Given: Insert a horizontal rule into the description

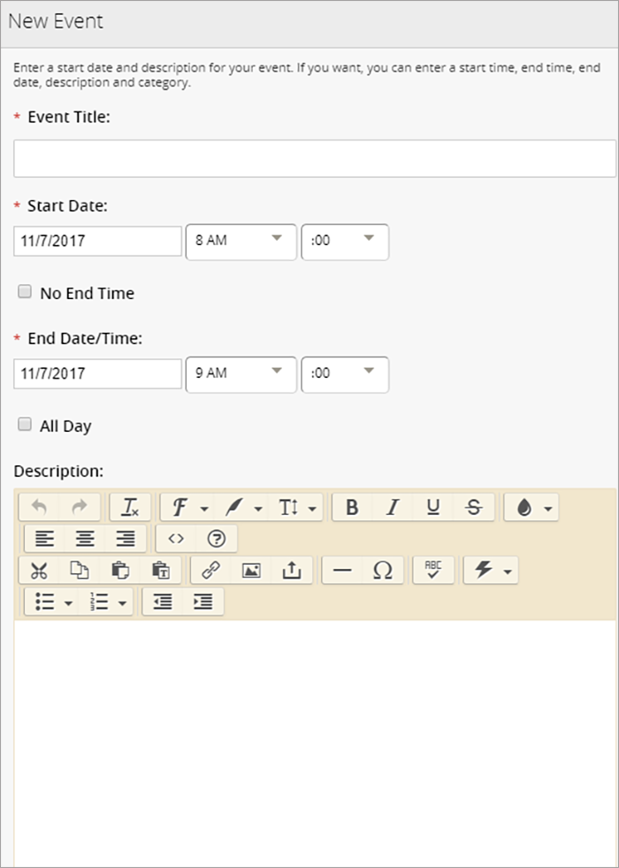Looking at the screenshot, I should 341,570.
